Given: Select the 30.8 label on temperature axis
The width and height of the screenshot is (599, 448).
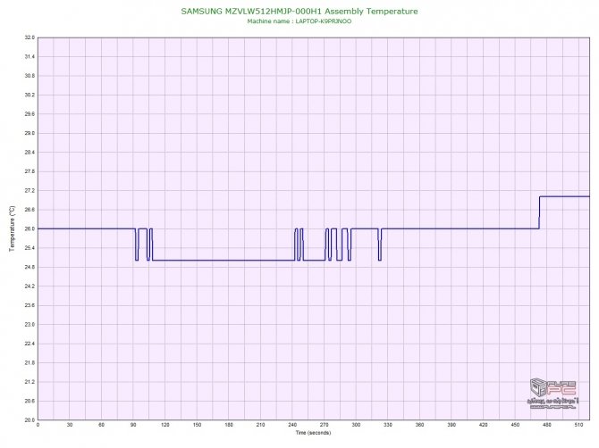Looking at the screenshot, I should [30, 76].
